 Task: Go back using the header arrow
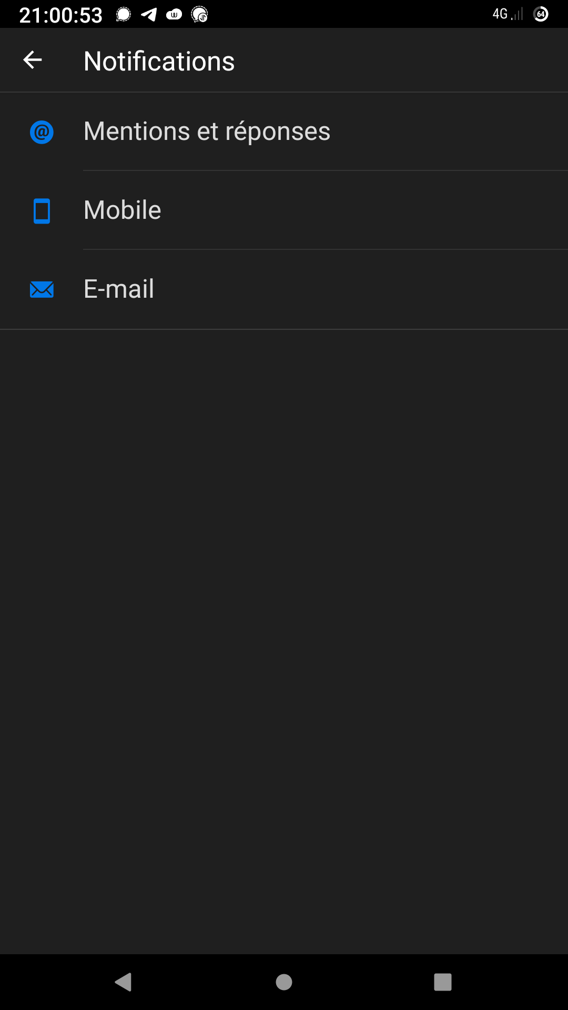(x=33, y=60)
